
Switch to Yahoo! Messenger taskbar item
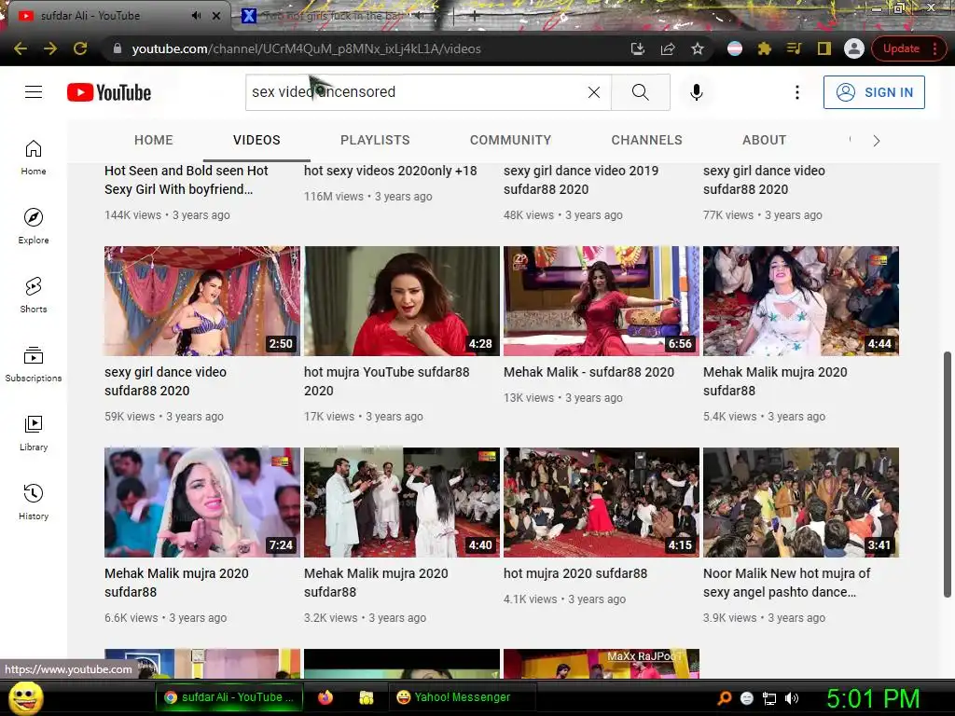[462, 697]
